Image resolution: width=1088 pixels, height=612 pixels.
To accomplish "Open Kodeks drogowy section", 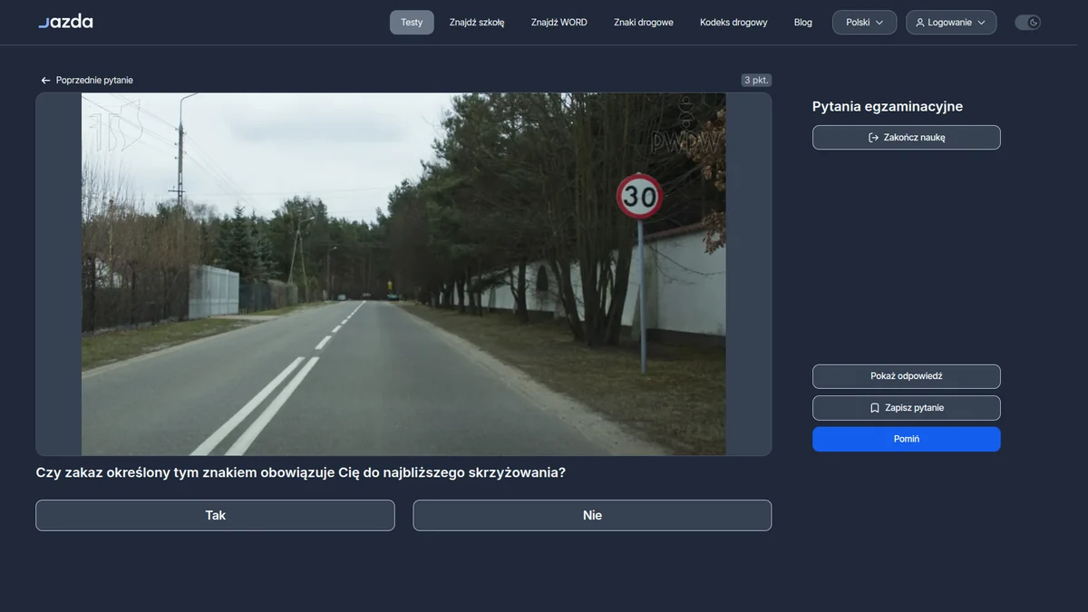I will tap(733, 23).
